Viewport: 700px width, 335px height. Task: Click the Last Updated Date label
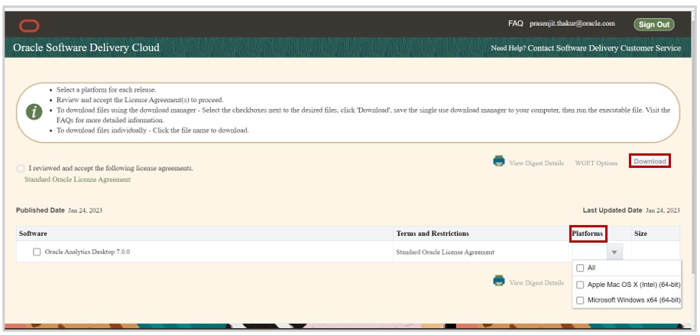coord(613,210)
